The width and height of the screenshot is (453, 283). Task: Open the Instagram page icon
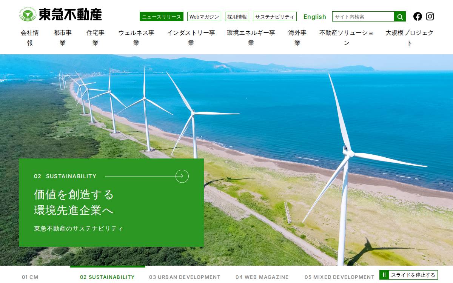[x=430, y=16]
